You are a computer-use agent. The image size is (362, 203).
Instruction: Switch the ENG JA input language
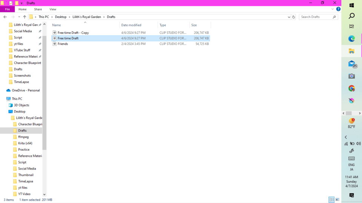click(351, 167)
